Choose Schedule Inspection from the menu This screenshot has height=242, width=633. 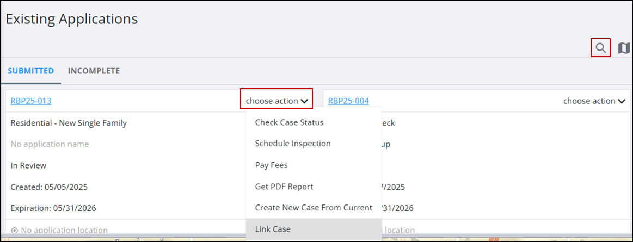click(314, 143)
